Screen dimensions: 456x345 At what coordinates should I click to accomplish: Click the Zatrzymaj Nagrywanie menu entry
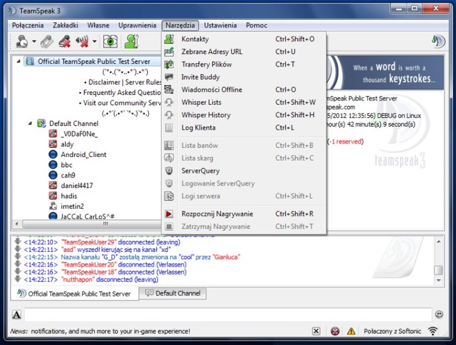[244, 226]
